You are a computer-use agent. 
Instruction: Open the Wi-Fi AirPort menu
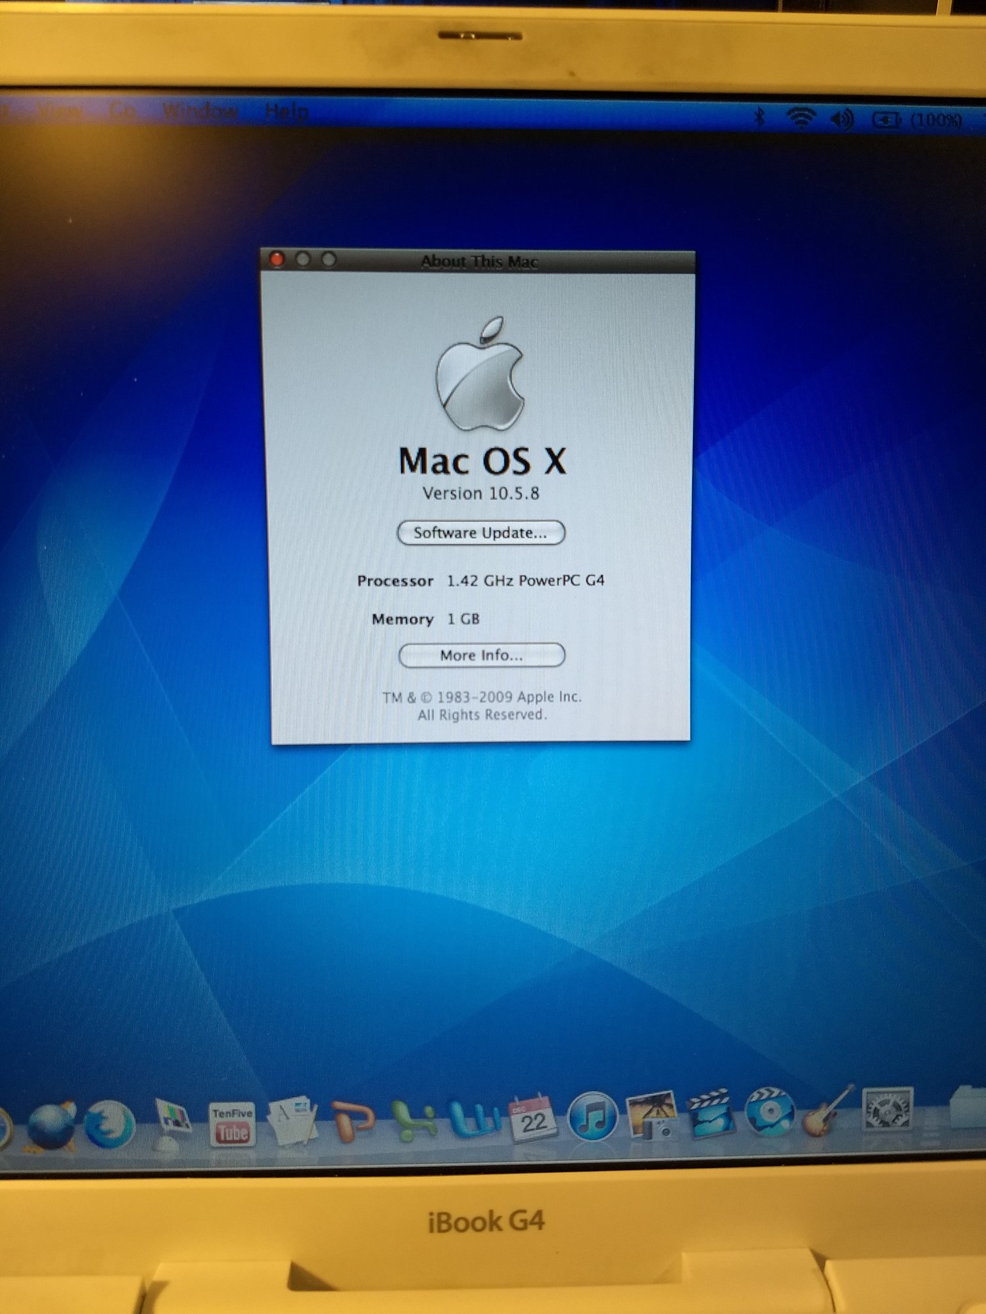801,118
